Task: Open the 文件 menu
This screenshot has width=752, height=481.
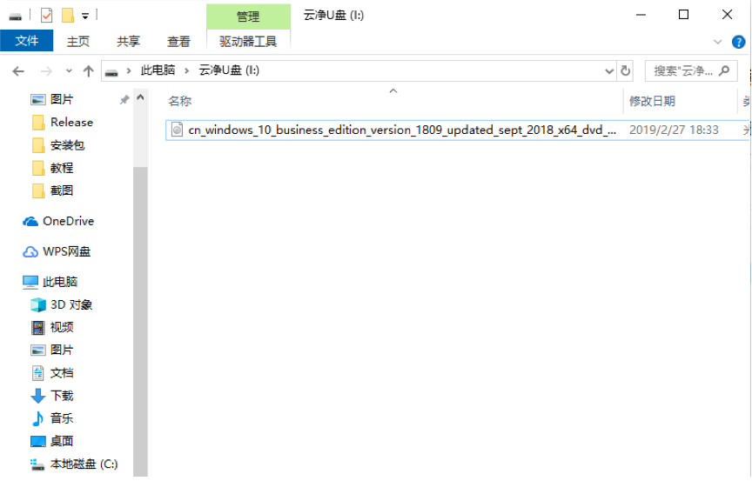Action: [27, 41]
